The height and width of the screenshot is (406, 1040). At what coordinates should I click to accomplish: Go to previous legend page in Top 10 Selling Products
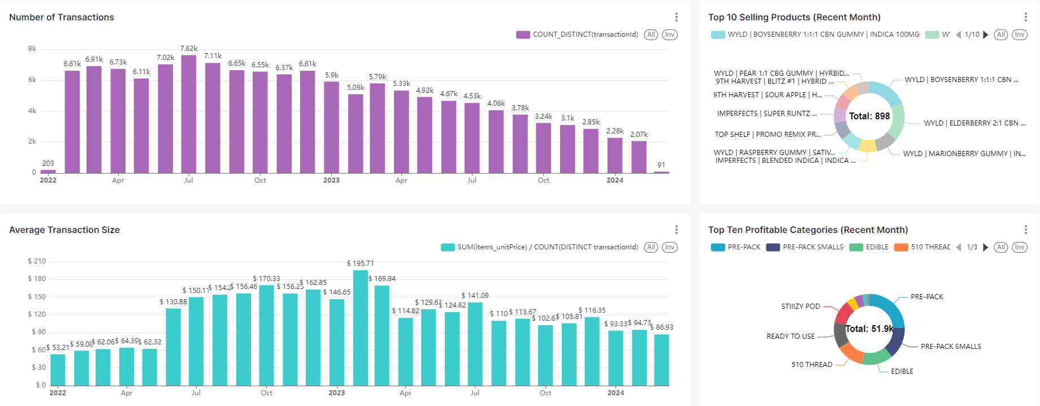958,34
